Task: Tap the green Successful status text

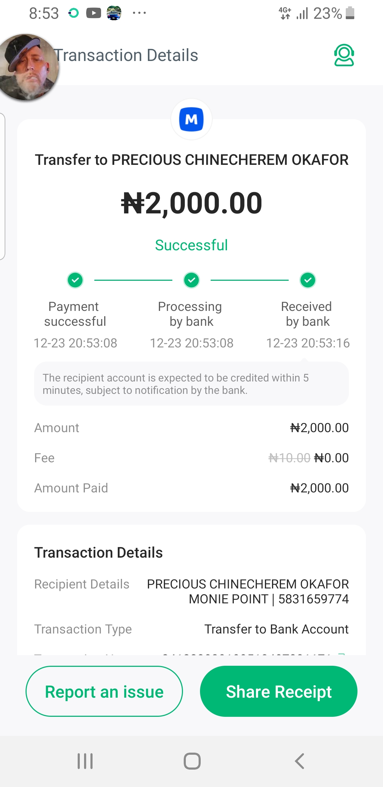Action: pyautogui.click(x=191, y=245)
